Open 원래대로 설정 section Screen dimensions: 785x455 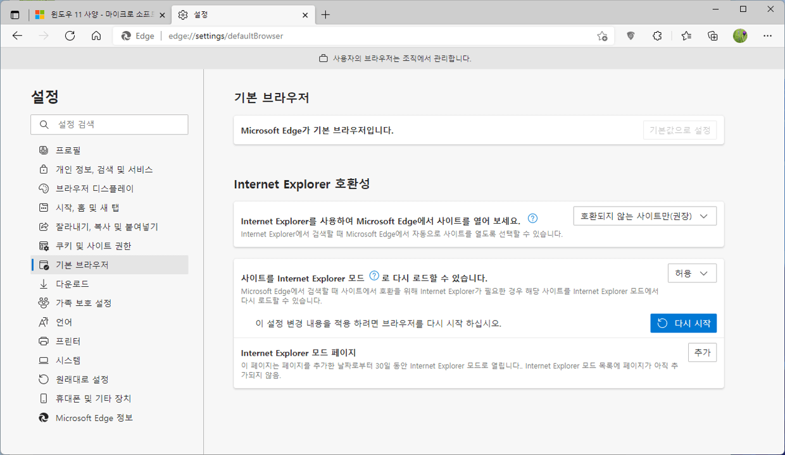tap(110, 379)
